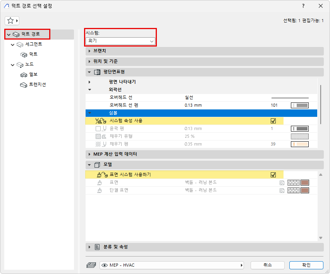This screenshot has height=274, width=330.
Task: Collapse the 세그먼트 tree node
Action: 13,45
